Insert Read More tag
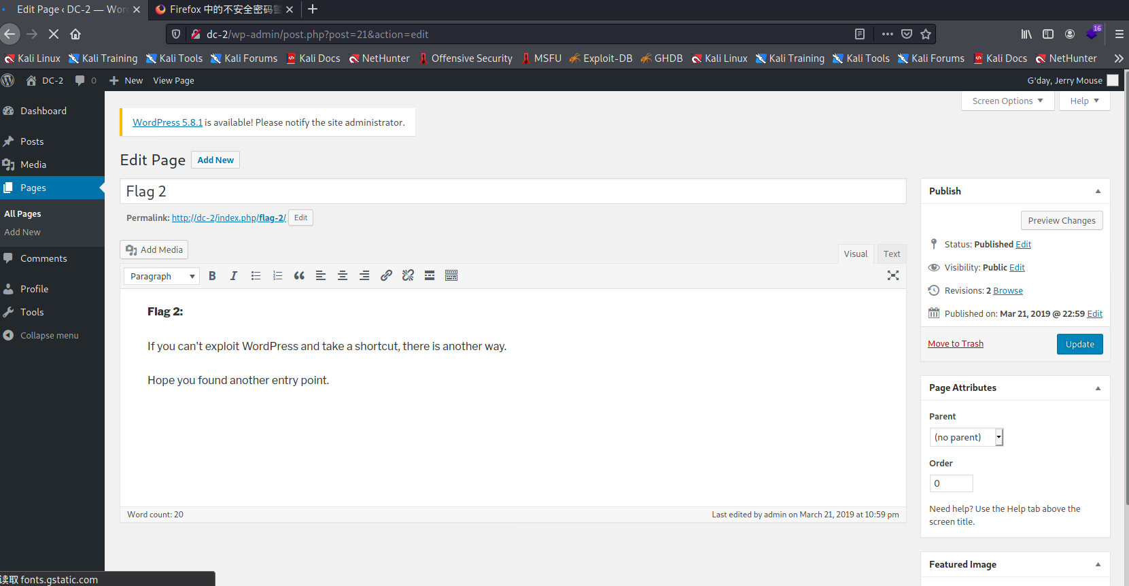1129x586 pixels. click(x=430, y=275)
